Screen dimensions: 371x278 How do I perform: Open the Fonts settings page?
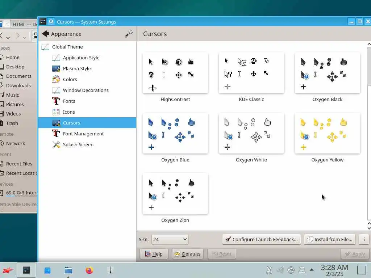tap(87, 101)
